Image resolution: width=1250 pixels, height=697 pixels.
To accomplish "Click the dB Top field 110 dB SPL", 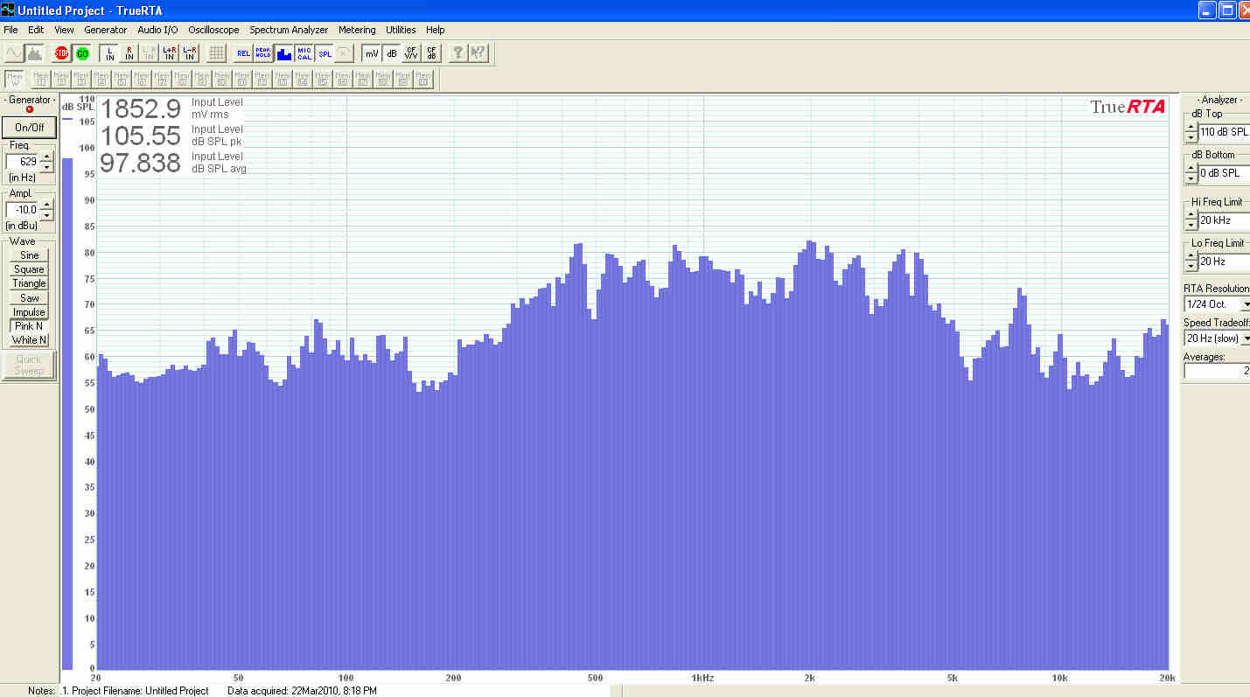I will tap(1224, 132).
